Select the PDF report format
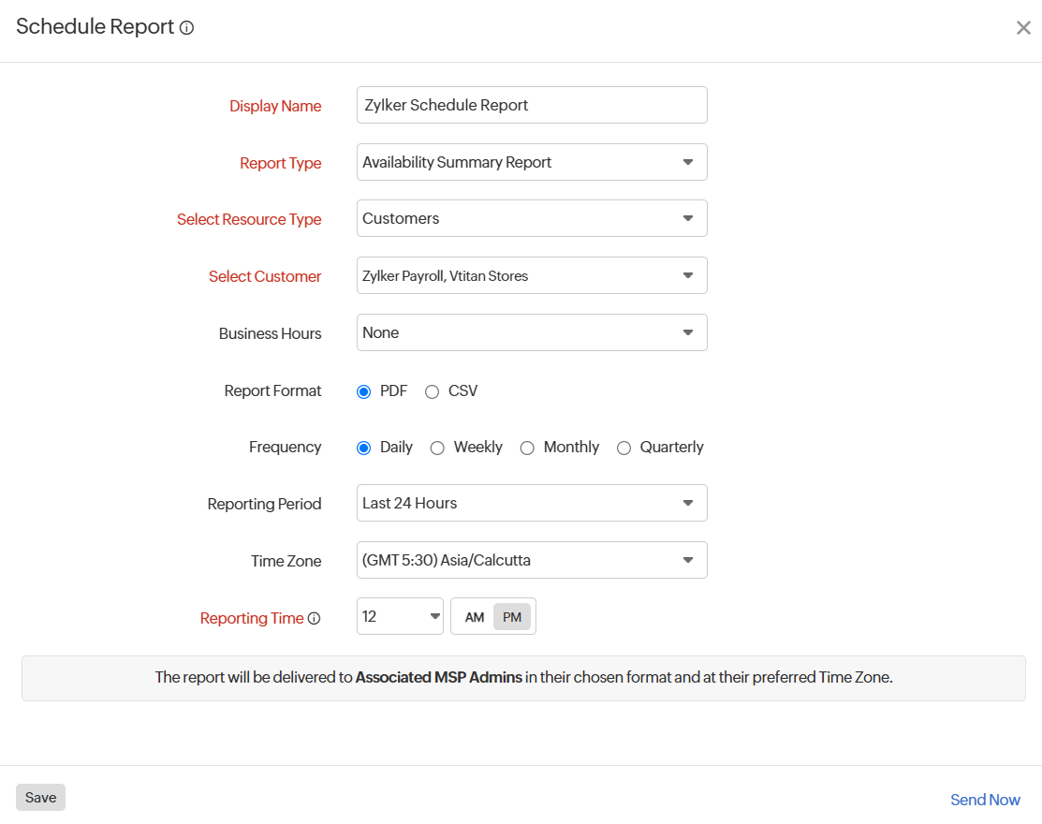 coord(364,392)
